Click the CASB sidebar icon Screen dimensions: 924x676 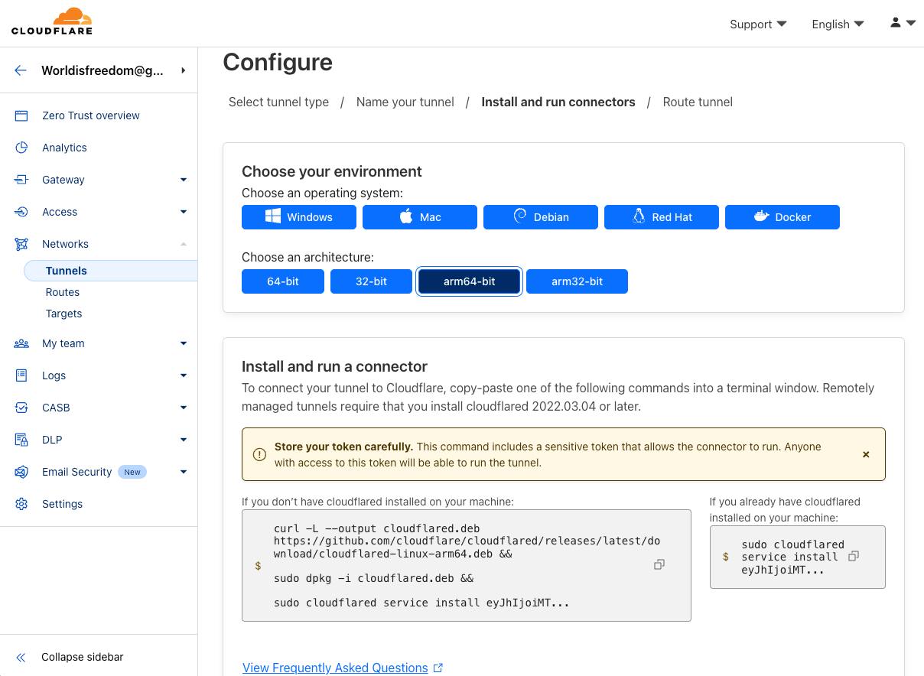[x=21, y=408]
